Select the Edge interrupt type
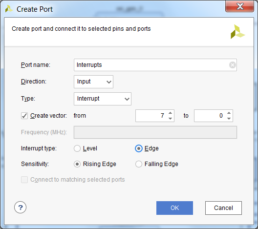Viewport: 258px width, 229px height. click(139, 148)
